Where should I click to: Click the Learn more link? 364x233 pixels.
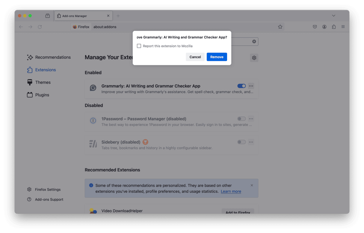[x=231, y=191]
